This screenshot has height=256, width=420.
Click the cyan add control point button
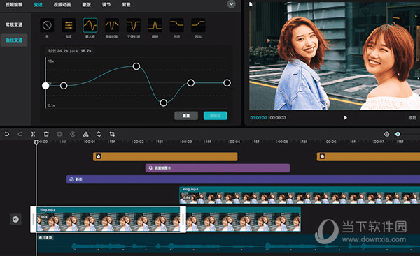point(216,116)
